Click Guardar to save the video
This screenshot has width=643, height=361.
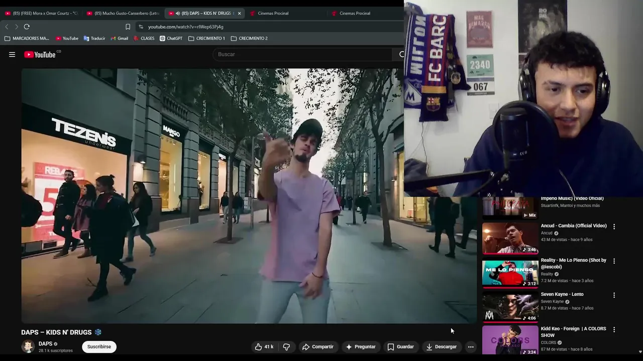coord(401,346)
